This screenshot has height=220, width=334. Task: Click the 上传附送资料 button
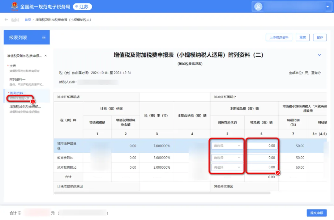pos(279,37)
